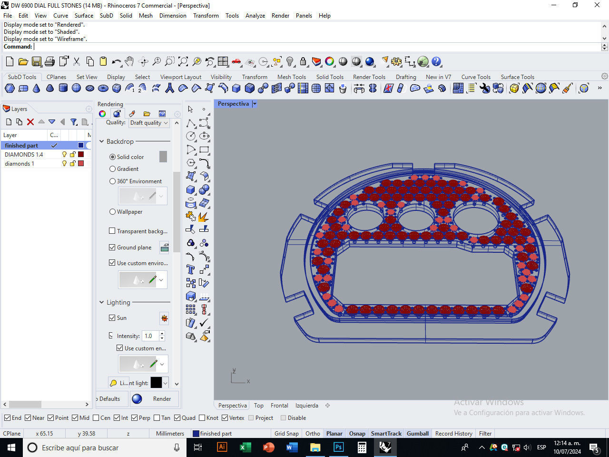Click the Render button

click(155, 399)
